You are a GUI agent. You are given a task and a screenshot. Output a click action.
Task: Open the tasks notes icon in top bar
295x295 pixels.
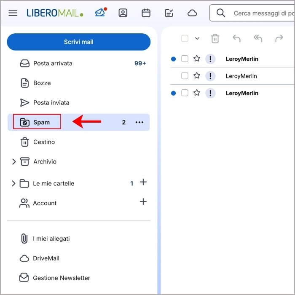click(169, 13)
